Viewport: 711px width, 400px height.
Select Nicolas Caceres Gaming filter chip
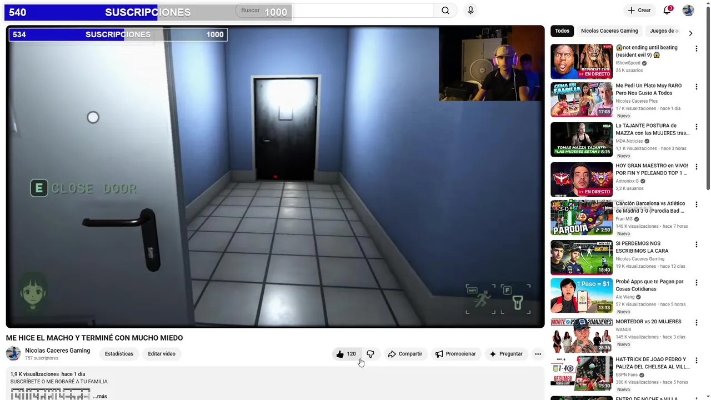tap(609, 31)
